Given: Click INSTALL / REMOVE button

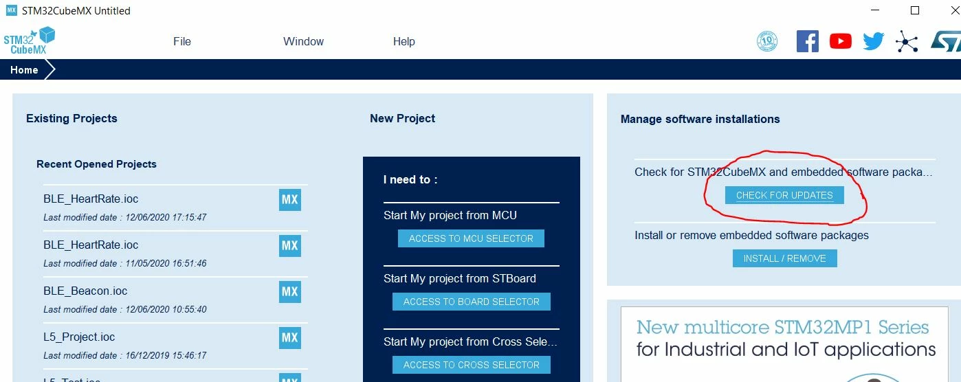Looking at the screenshot, I should 784,258.
